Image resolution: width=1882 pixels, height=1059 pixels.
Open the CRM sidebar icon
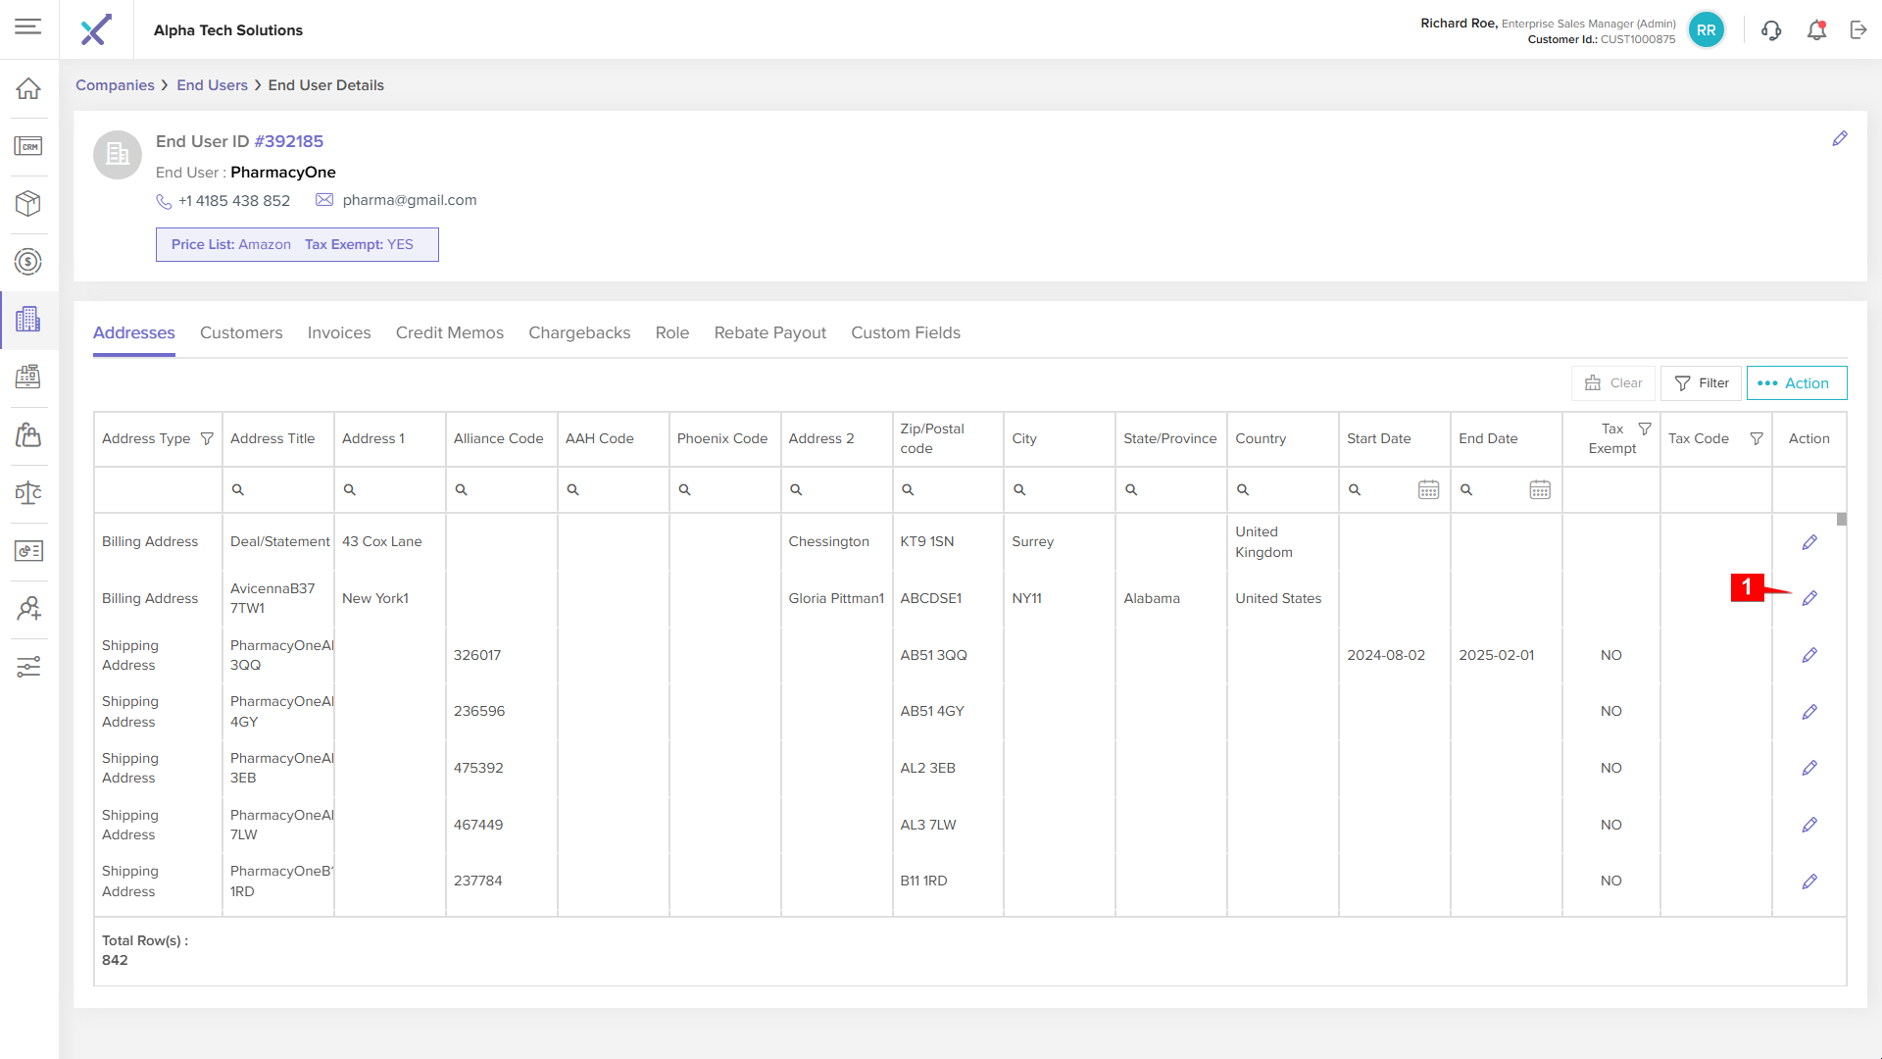click(x=28, y=146)
